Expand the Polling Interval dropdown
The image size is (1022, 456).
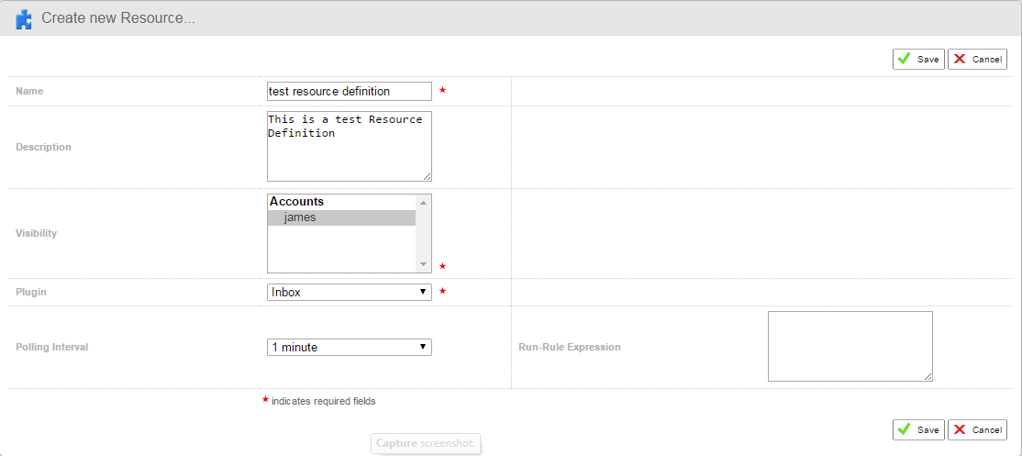click(349, 347)
